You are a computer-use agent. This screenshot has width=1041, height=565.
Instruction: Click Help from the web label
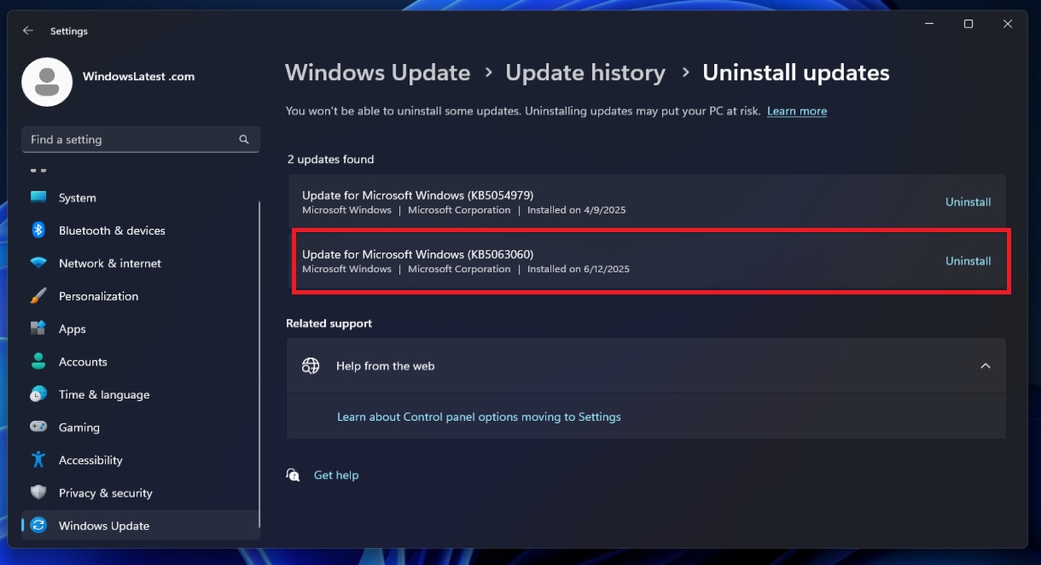point(385,365)
